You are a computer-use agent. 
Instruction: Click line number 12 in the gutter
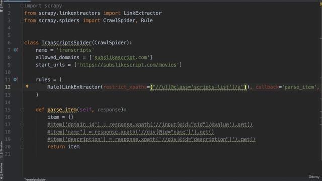(8, 87)
